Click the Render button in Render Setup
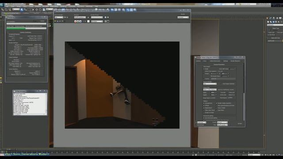This screenshot has height=159, width=283. pyautogui.click(x=240, y=124)
